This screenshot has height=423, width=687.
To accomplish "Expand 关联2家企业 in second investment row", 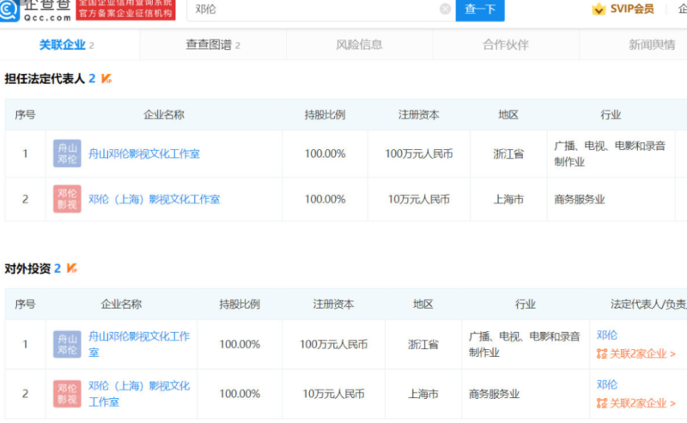I will [x=635, y=402].
